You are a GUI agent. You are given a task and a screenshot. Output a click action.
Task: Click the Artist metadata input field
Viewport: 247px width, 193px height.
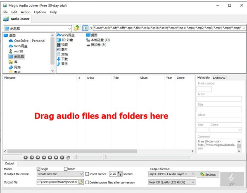pos(219,99)
